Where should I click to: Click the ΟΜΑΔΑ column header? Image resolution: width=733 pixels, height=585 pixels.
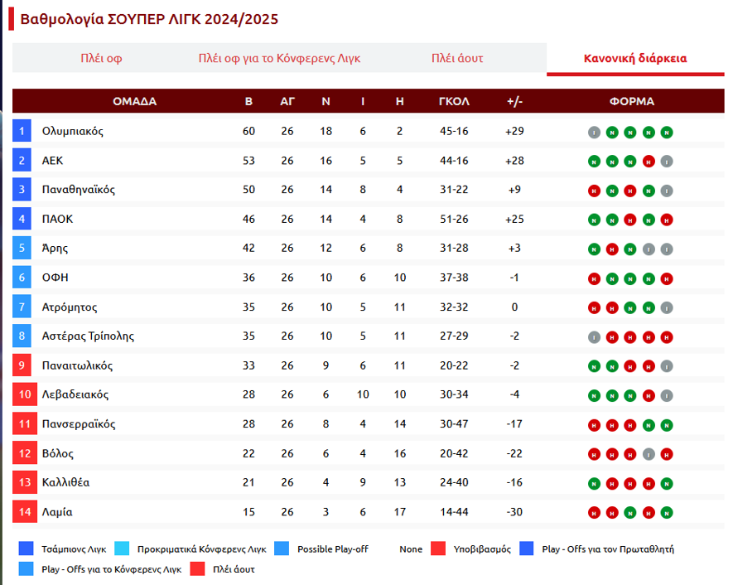pyautogui.click(x=135, y=101)
